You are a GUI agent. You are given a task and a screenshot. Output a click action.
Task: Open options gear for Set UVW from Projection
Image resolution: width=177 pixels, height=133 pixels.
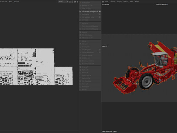click(100, 11)
